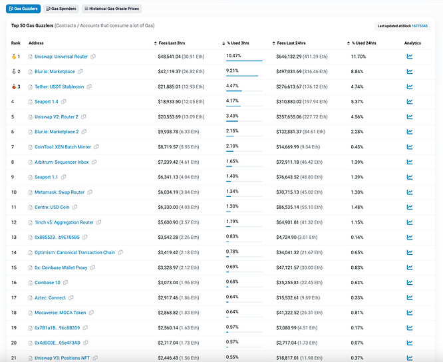Click analytics icon in Metamask: Swap Router row
Image resolution: width=443 pixels, height=362 pixels.
(x=410, y=192)
